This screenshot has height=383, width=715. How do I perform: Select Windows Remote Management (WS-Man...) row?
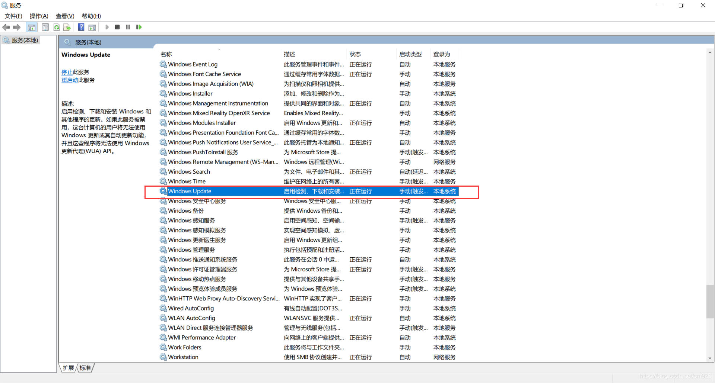point(309,162)
